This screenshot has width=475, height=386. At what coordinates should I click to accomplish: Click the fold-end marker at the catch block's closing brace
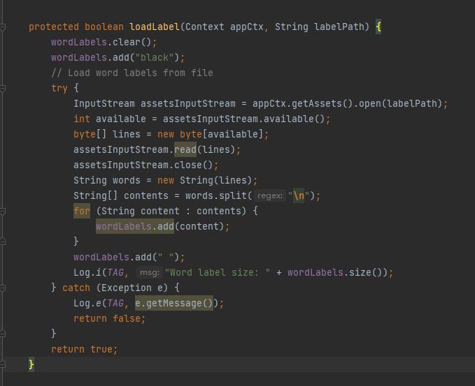coord(3,334)
